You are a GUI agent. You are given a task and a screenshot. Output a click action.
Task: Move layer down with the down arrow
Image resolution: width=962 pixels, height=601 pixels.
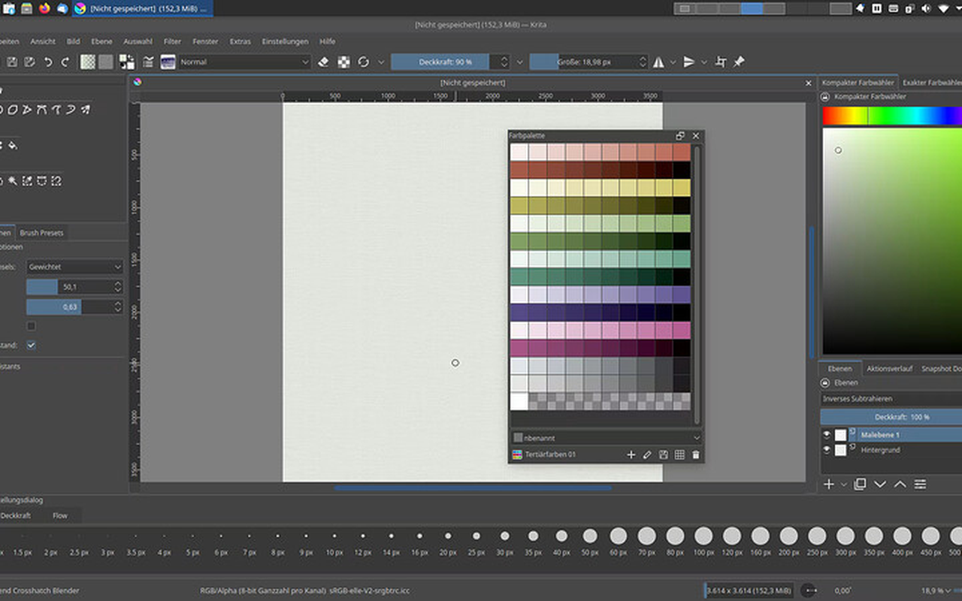pos(880,484)
